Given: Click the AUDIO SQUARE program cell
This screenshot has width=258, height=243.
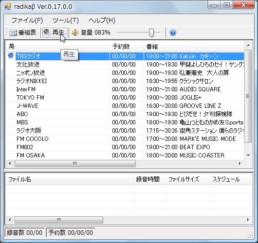Looking at the screenshot, I should [x=194, y=89].
